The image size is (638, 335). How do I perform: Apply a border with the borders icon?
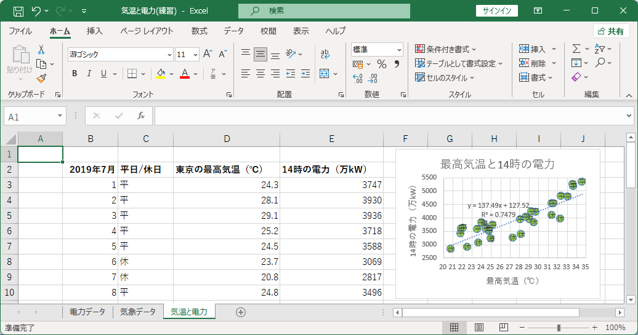click(x=132, y=74)
